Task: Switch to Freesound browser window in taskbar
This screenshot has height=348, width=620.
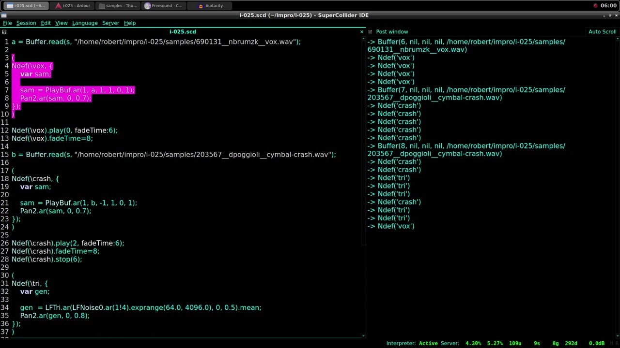Action: (x=163, y=6)
